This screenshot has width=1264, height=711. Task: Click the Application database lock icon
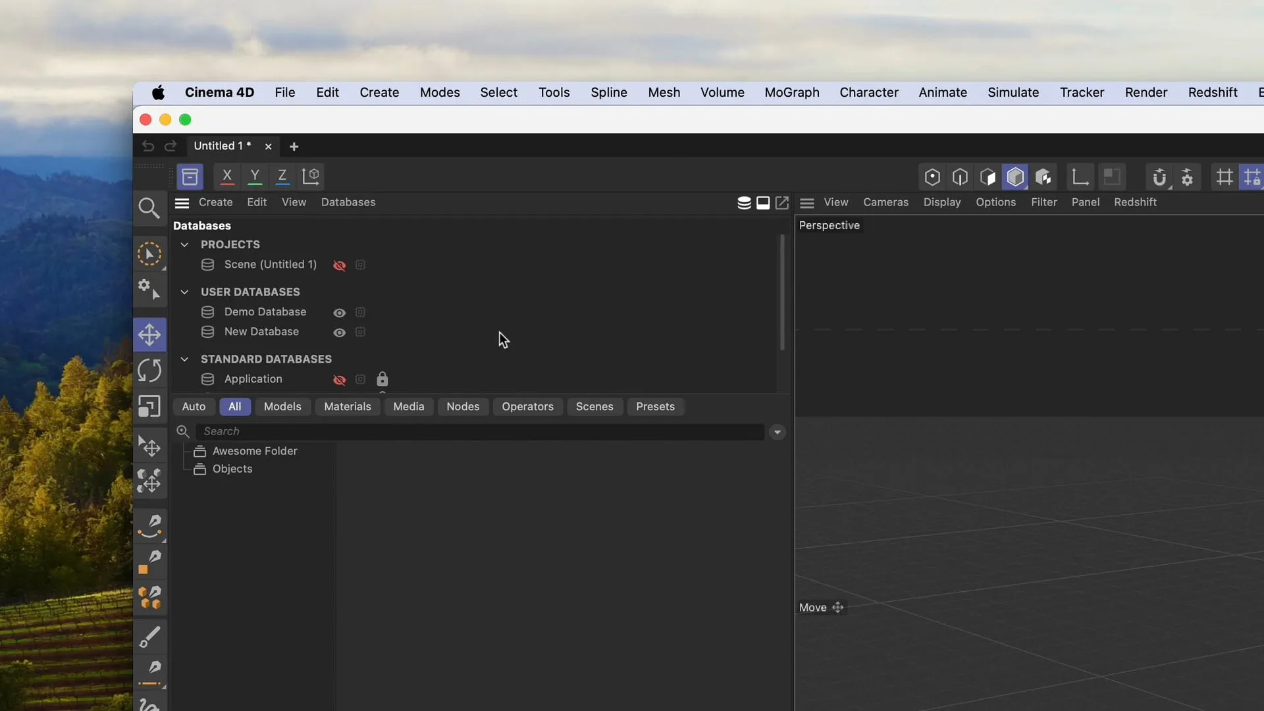382,379
